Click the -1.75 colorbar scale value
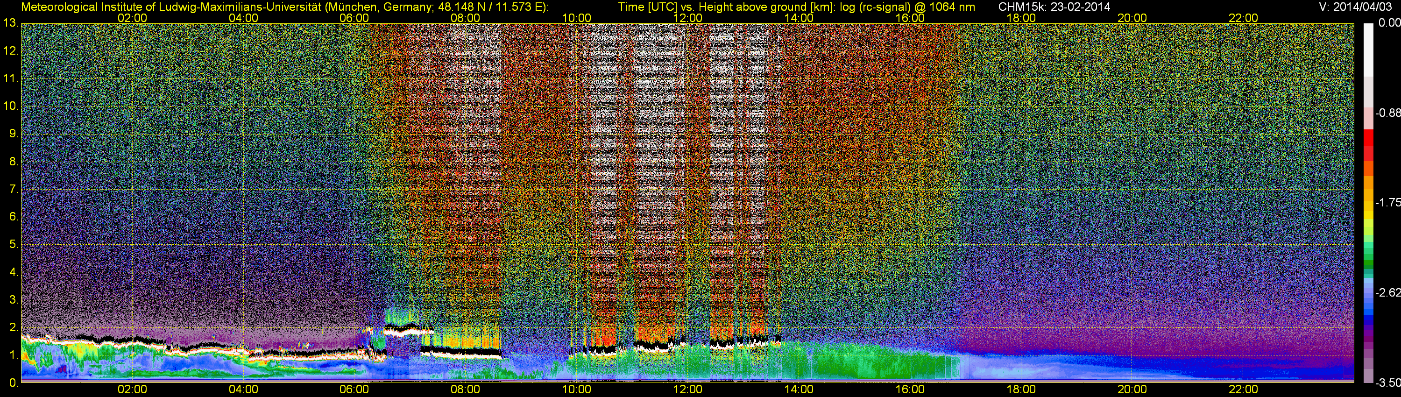Viewport: 1401px width, 397px height. [x=1388, y=203]
